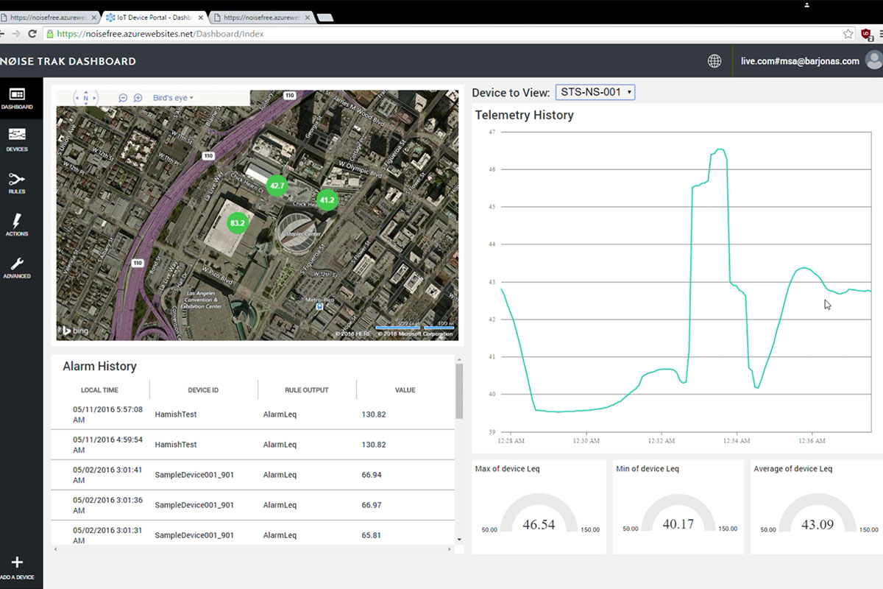This screenshot has width=883, height=589.
Task: Click the 41.2 map marker
Action: (x=327, y=200)
